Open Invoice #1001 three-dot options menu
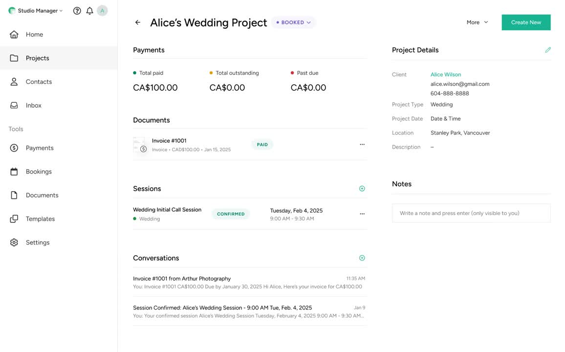This screenshot has width=565, height=352. pos(362,145)
